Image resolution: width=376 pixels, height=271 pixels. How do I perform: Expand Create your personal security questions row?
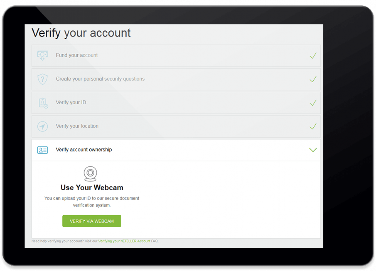(x=176, y=79)
